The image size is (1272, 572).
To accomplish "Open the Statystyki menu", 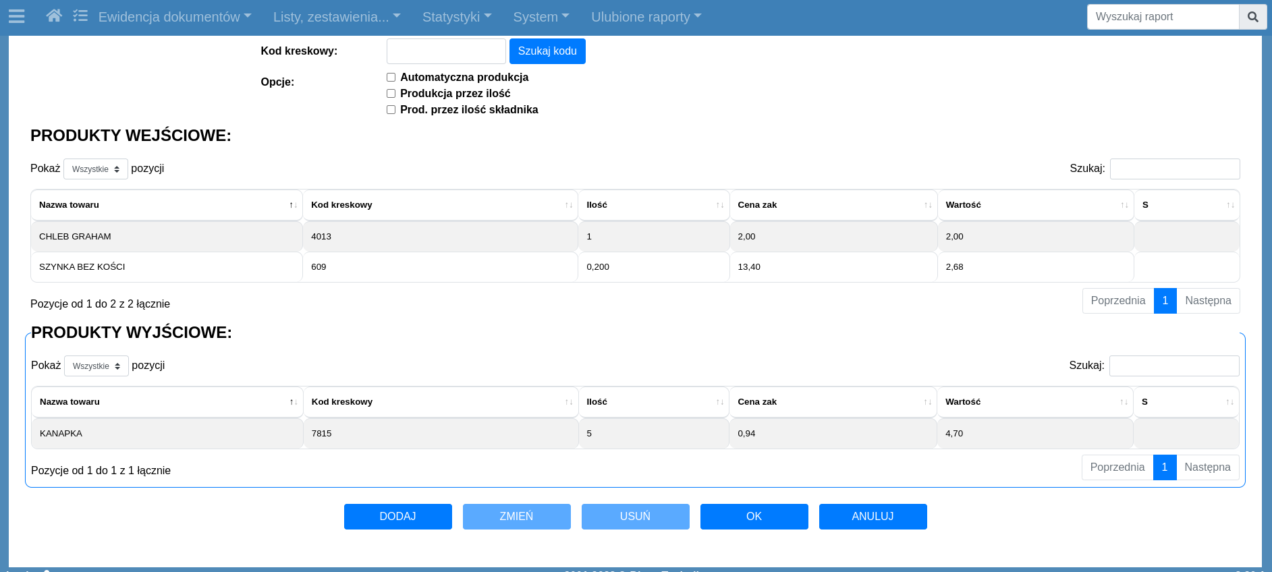I will coord(457,17).
